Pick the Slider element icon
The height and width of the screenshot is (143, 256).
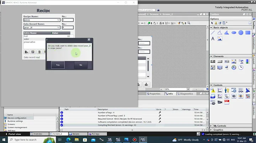click(x=227, y=68)
